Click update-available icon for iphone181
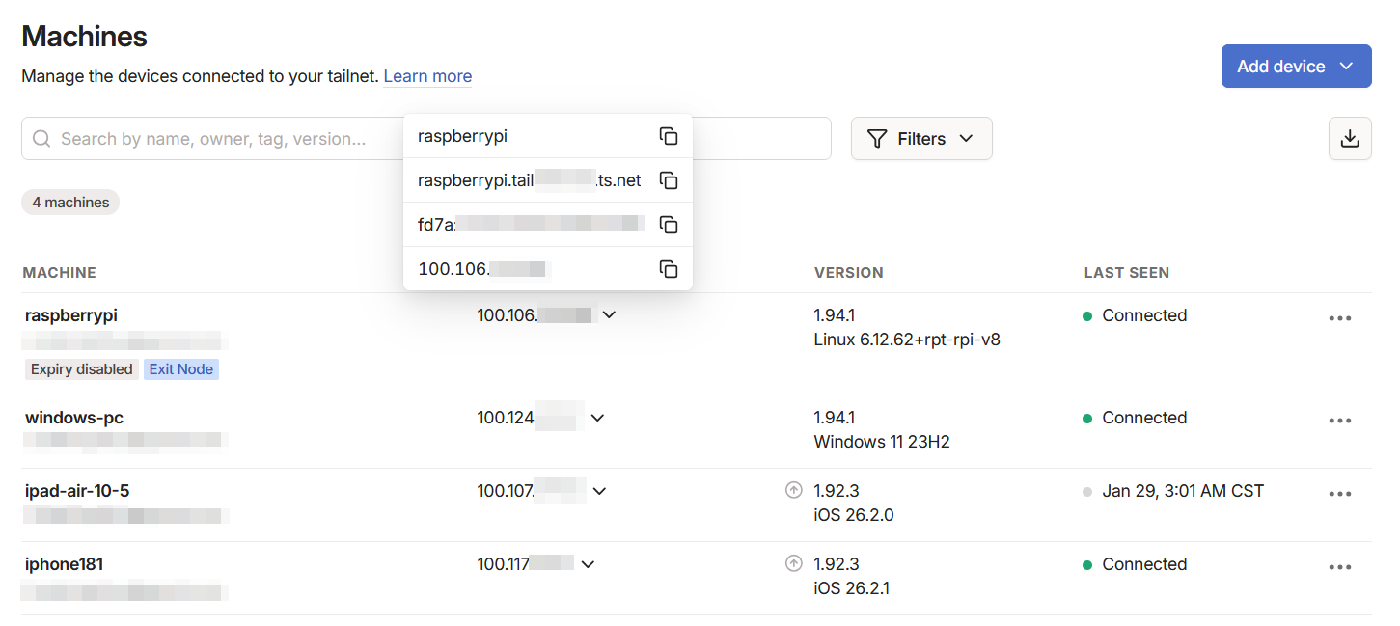This screenshot has width=1400, height=626. coord(794,563)
